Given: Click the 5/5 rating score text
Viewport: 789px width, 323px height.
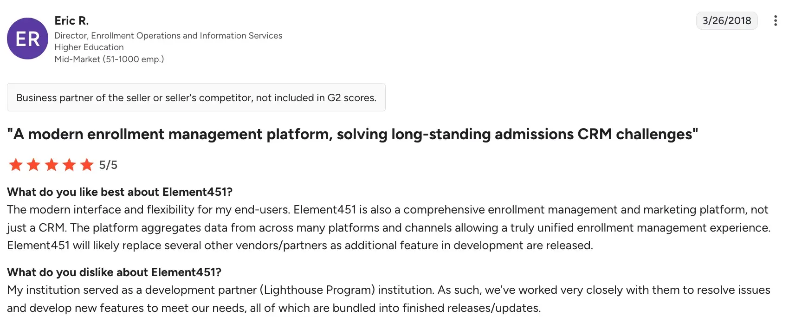Looking at the screenshot, I should [108, 165].
